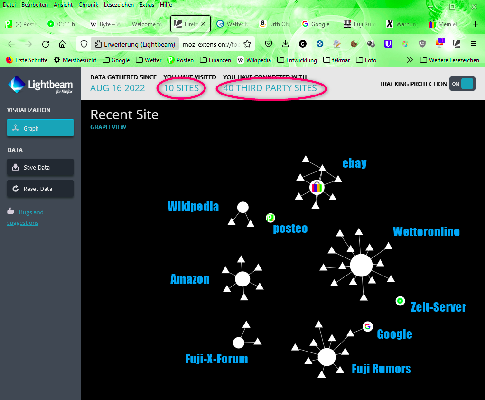Screen dimensions: 485x400
Task: Expand the hidden bookmarks overflow chevron
Action: 410,60
